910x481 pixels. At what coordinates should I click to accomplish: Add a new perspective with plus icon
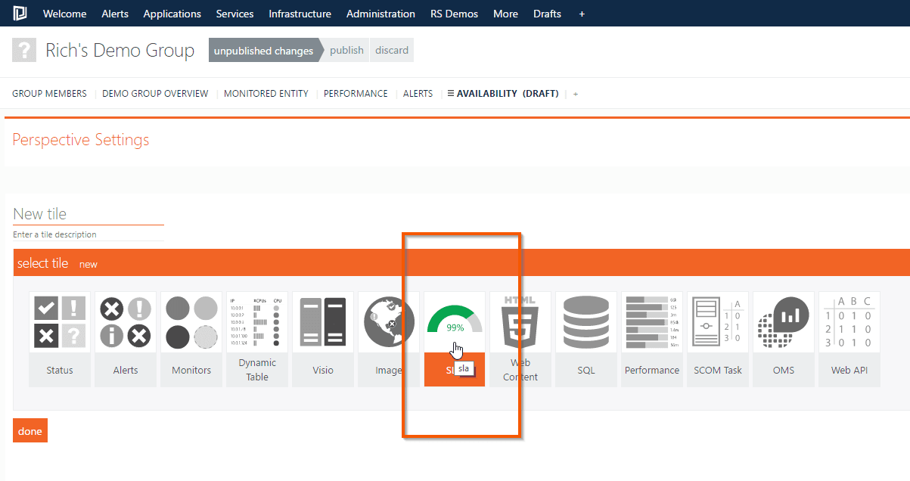[575, 94]
